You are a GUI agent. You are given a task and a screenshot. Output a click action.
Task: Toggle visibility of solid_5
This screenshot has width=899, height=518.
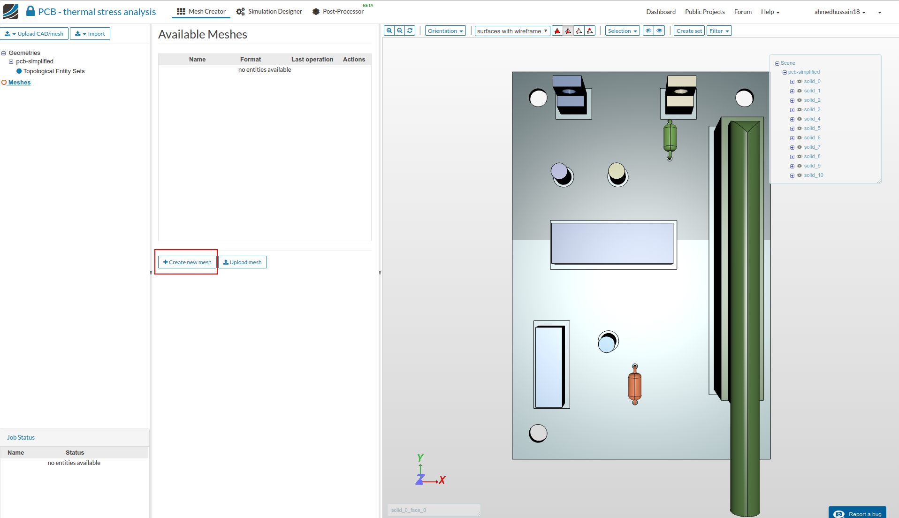point(800,129)
